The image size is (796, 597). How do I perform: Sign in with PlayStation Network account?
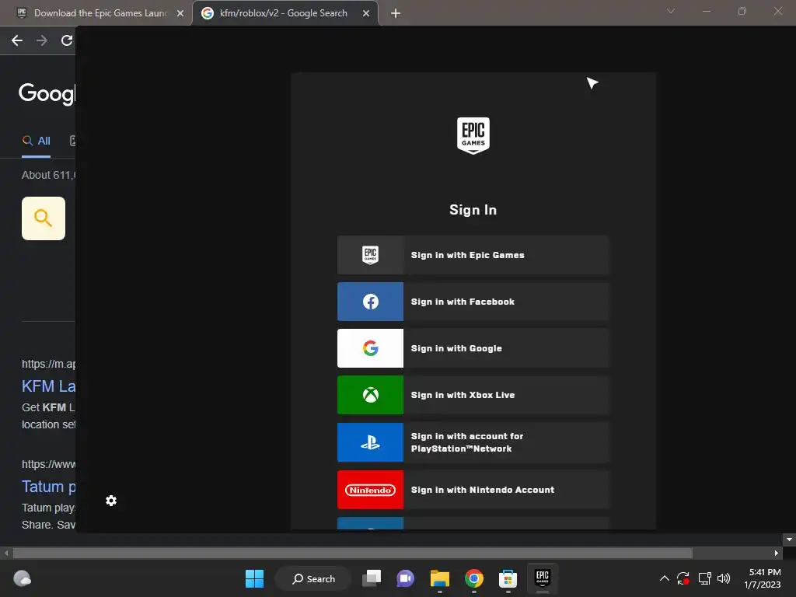pos(473,442)
